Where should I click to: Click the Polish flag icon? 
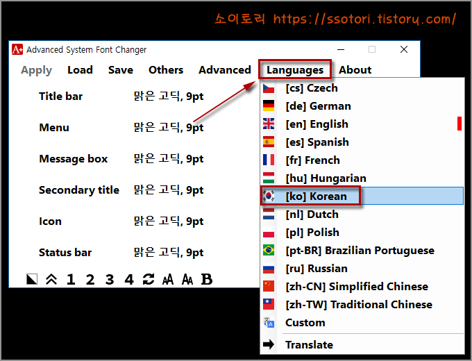269,232
